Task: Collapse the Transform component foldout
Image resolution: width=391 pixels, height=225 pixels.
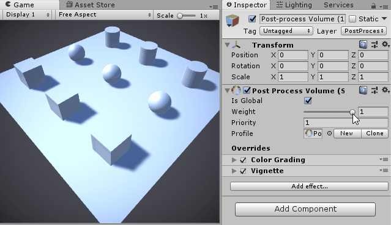Action: coord(227,45)
